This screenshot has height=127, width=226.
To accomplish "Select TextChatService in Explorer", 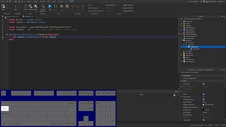I will (190, 62).
